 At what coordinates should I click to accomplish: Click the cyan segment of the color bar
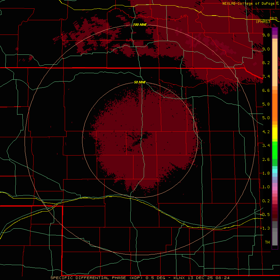click(x=275, y=171)
